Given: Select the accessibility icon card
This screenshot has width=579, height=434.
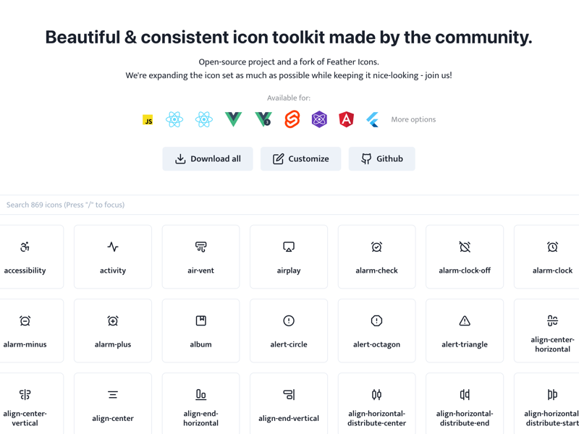Looking at the screenshot, I should click(25, 257).
